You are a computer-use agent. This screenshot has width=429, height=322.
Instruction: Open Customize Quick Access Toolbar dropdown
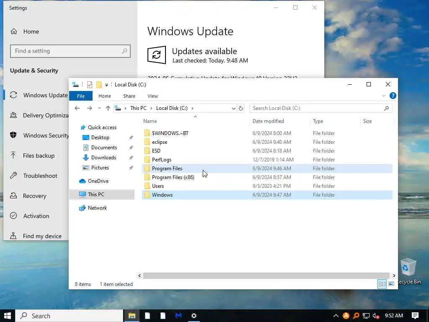[106, 85]
